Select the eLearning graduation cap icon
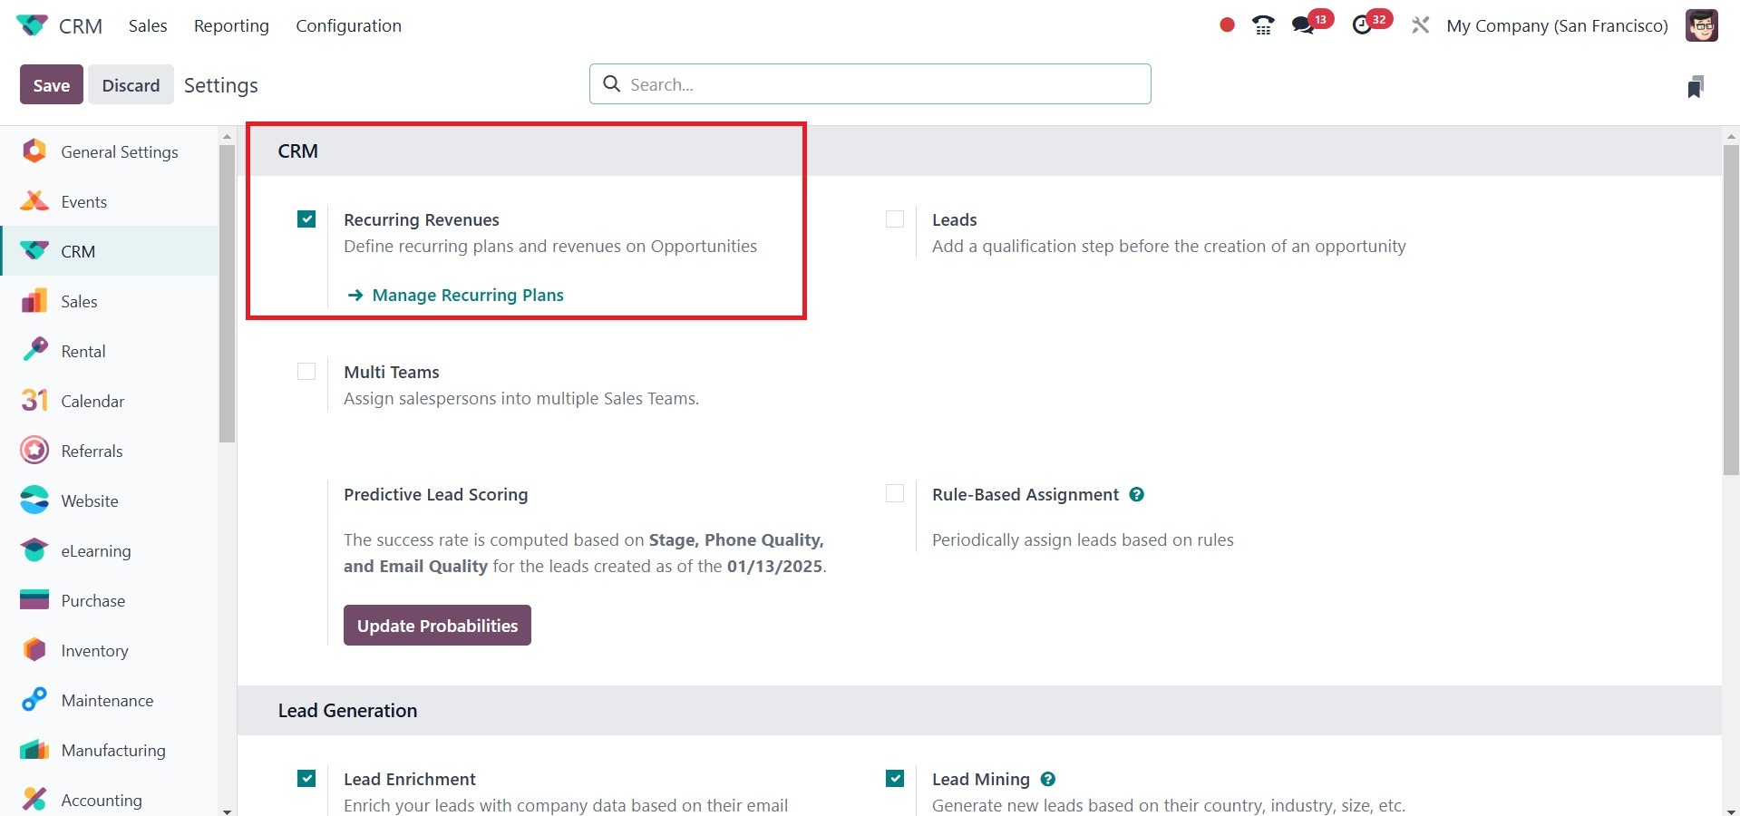Viewport: 1740px width, 816px height. pyautogui.click(x=34, y=550)
